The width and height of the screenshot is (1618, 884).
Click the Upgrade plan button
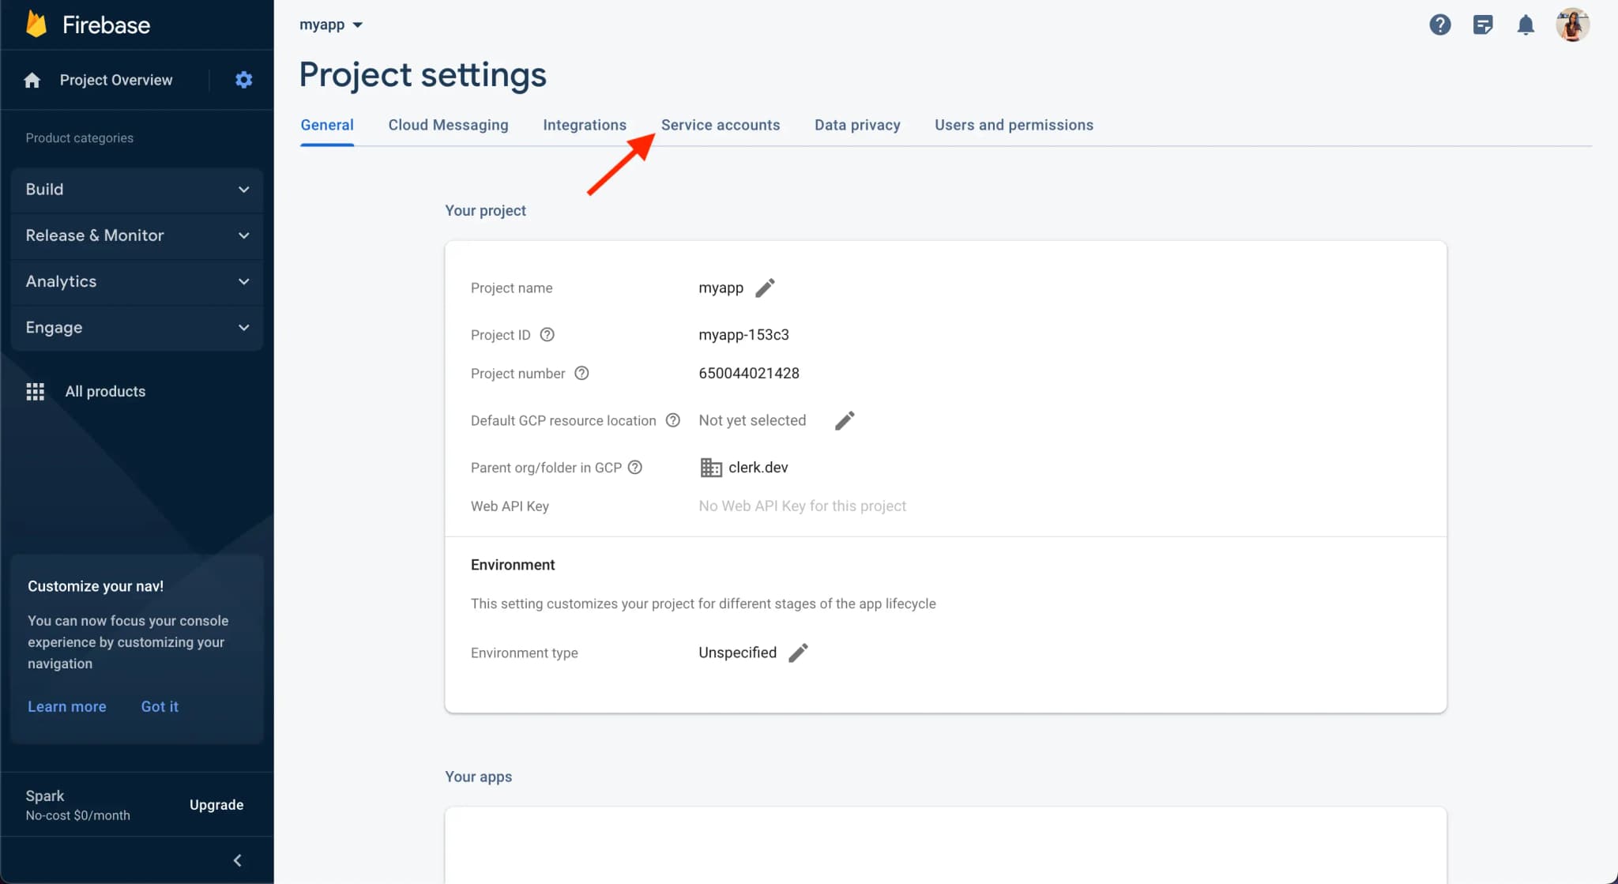[216, 804]
